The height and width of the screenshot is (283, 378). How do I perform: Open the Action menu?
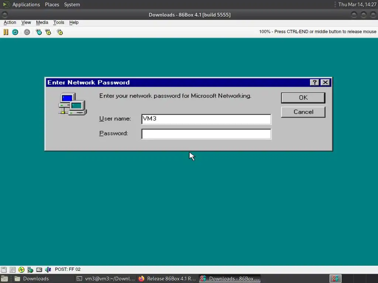click(10, 22)
